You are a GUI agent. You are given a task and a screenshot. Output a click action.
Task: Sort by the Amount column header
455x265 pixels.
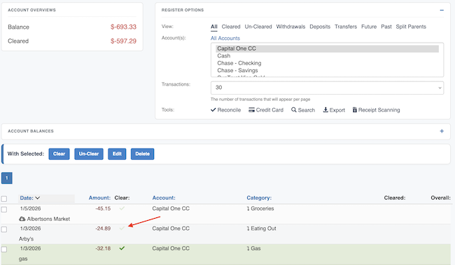click(99, 198)
